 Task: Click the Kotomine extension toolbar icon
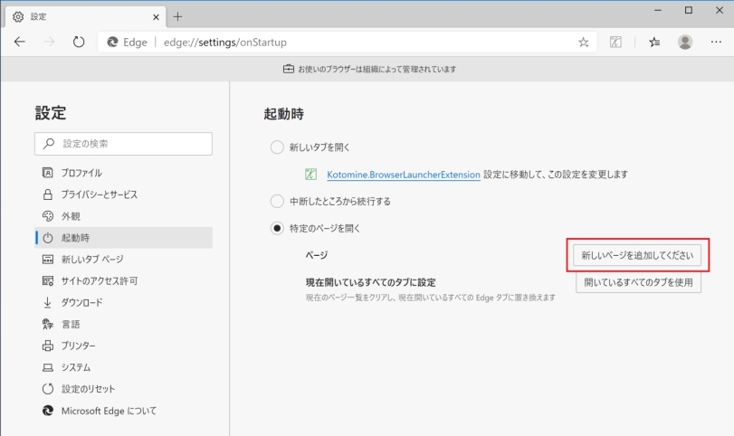[x=615, y=43]
